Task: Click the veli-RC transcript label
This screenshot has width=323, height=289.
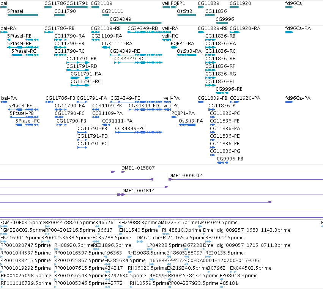Action: [170, 36]
